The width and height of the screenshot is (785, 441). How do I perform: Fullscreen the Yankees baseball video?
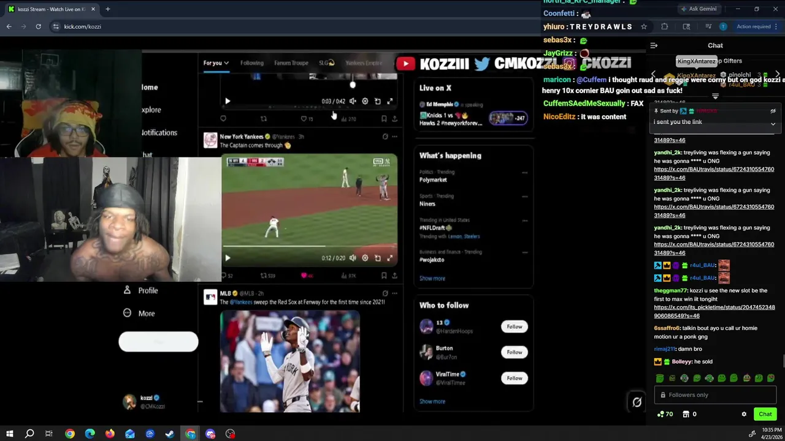(x=389, y=258)
